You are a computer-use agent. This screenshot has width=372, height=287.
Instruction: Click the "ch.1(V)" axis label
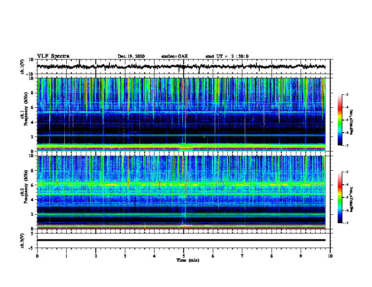coord(23,67)
